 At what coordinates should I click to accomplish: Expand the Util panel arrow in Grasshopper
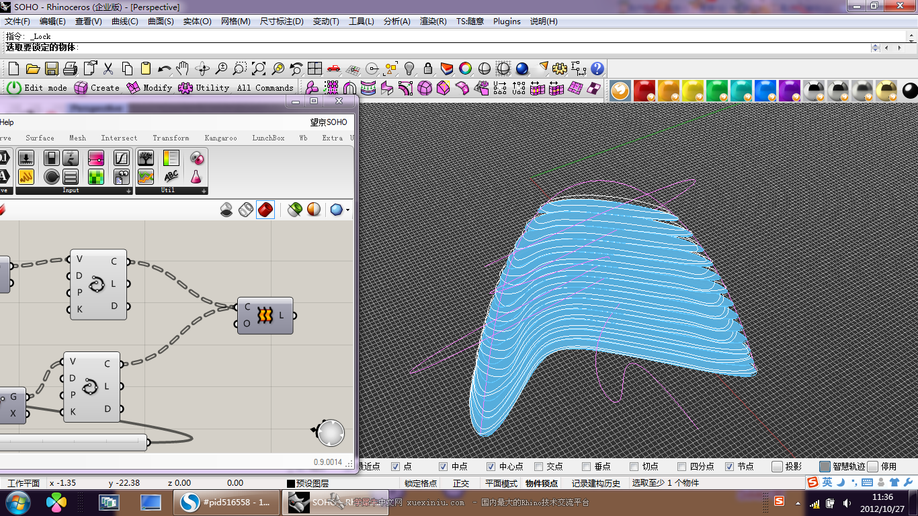(204, 191)
